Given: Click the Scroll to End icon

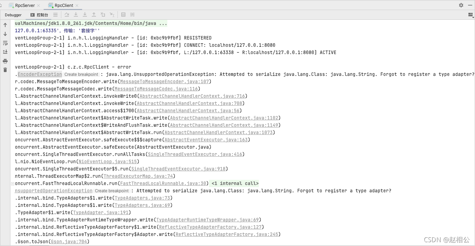Looking at the screenshot, I should coord(5,52).
